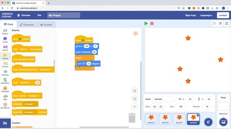Screen dimensions: 231x129
Task: Open the My Blocks category
Action: coord(5,106)
